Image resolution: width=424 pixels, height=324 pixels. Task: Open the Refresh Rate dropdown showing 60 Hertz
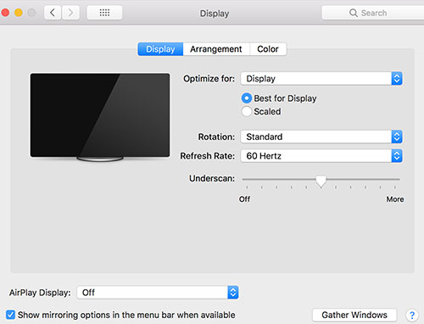click(321, 156)
